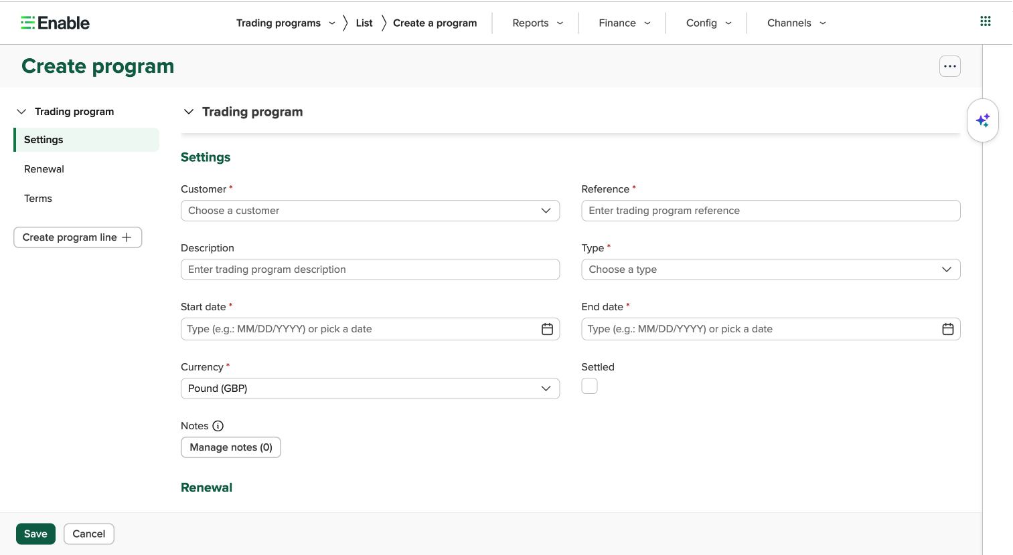The image size is (1013, 555).
Task: Open the Config menu
Action: point(709,23)
